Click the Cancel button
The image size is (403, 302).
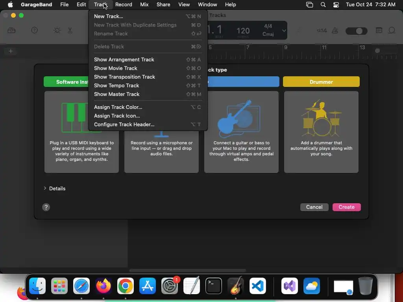314,207
